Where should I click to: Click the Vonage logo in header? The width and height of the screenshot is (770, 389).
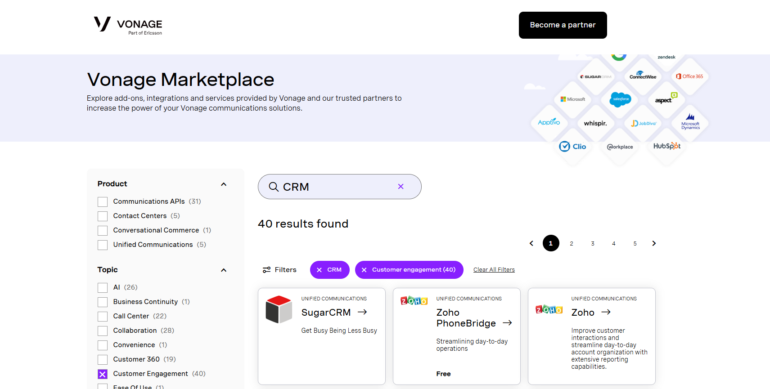128,25
